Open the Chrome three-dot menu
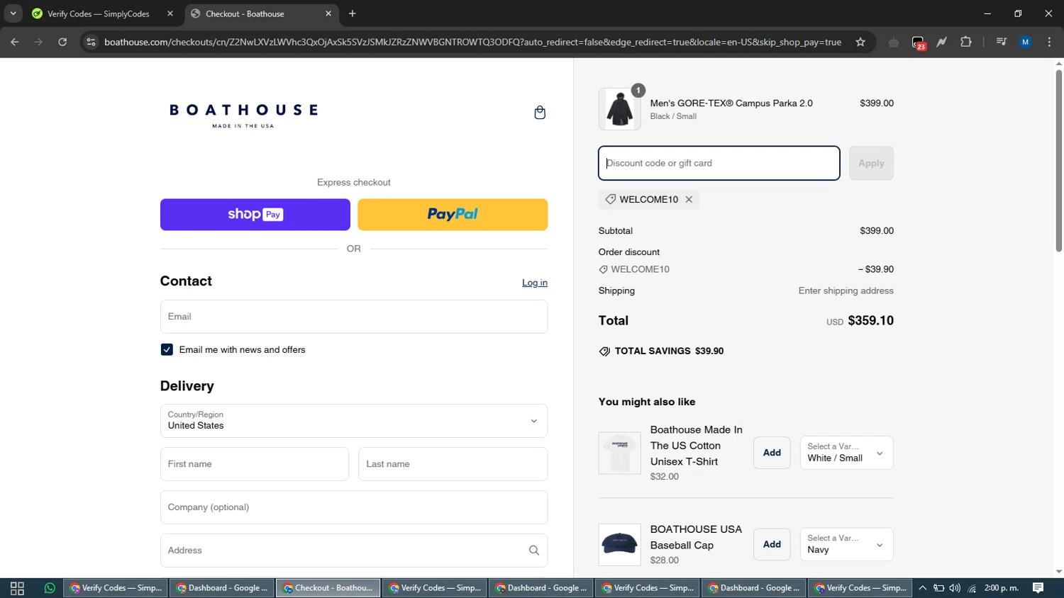 click(x=1049, y=42)
